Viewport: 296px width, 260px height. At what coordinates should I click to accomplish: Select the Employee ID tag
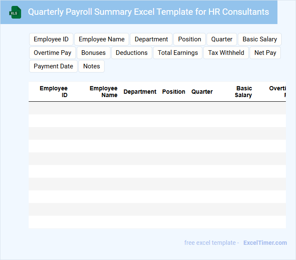[51, 39]
